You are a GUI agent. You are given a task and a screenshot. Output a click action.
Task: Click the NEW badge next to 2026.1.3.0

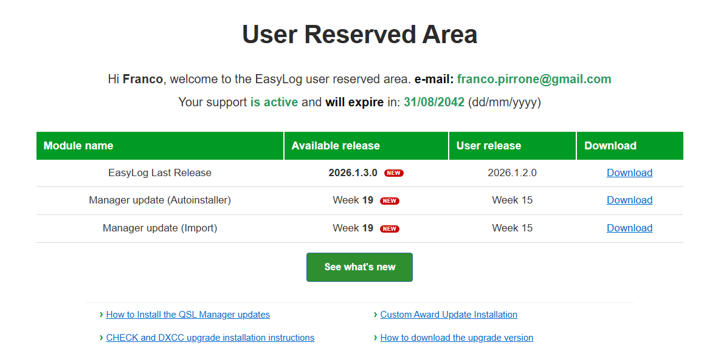pyautogui.click(x=394, y=173)
